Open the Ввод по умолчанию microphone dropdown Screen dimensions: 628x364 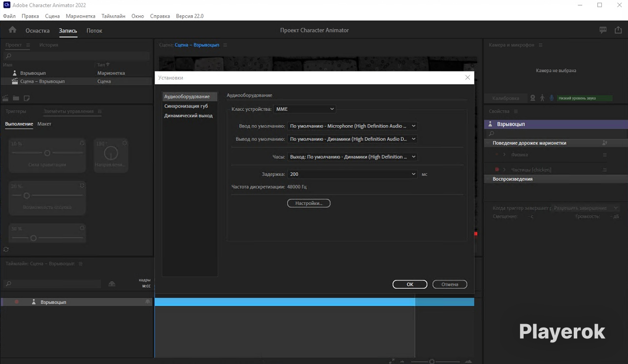[352, 126]
